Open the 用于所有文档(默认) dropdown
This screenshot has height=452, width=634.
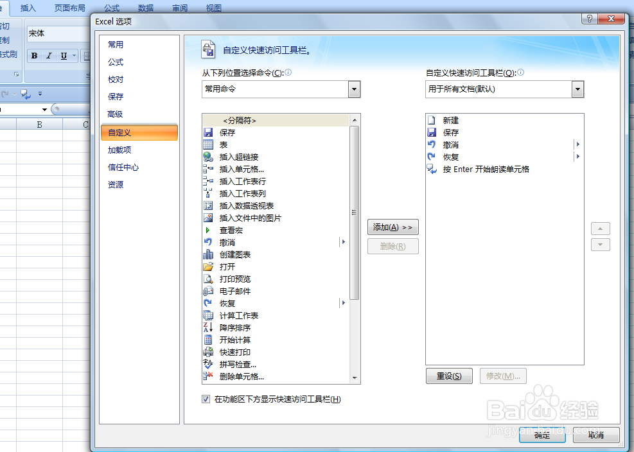(x=577, y=89)
